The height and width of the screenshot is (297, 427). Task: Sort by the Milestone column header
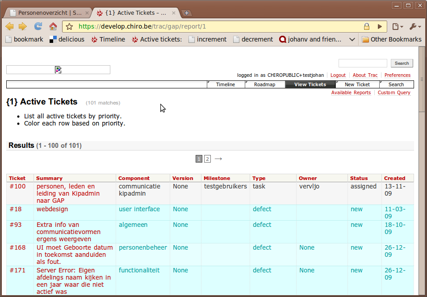(x=217, y=178)
